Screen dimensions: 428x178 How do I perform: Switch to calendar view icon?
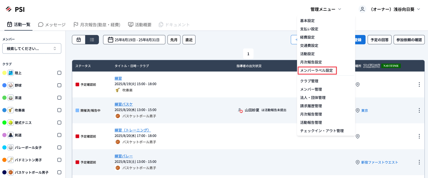tap(79, 40)
